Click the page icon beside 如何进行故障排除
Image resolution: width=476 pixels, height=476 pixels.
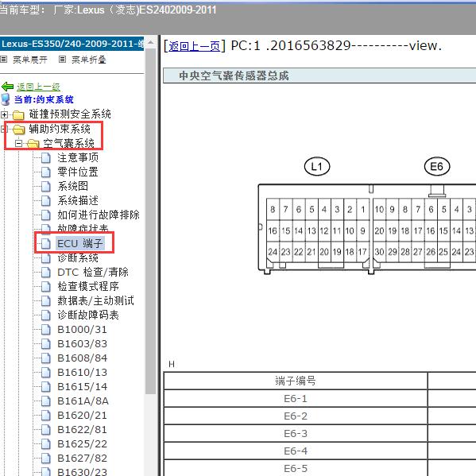45,215
